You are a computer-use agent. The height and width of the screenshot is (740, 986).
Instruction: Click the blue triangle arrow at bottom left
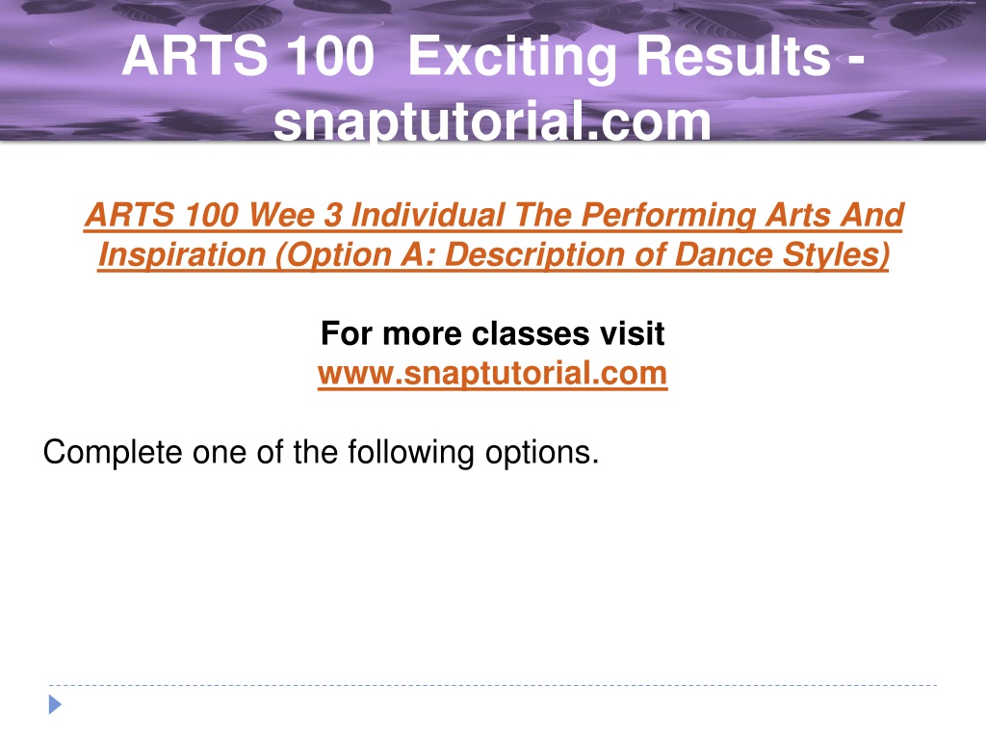click(55, 704)
